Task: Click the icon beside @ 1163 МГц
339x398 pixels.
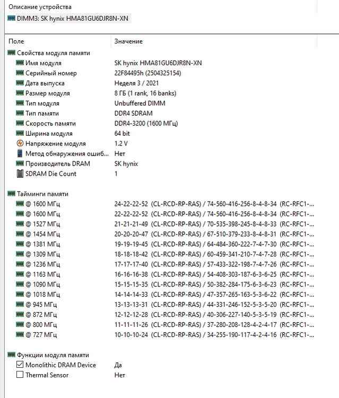Action: coord(20,274)
